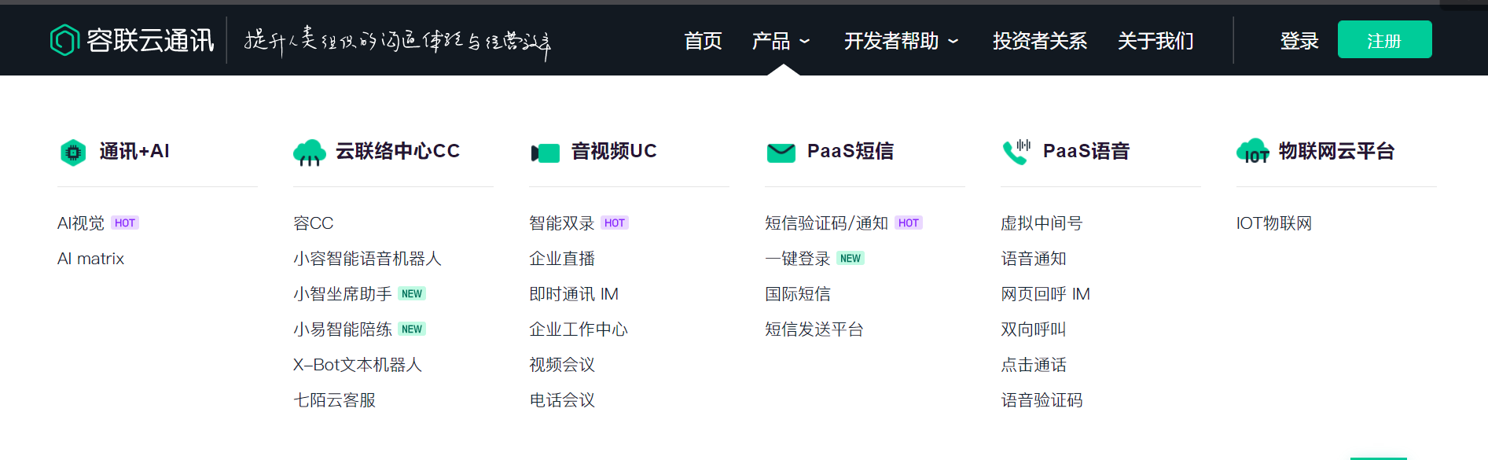The width and height of the screenshot is (1488, 460).
Task: Select 一键登录 under PaaS短信
Action: (x=797, y=259)
